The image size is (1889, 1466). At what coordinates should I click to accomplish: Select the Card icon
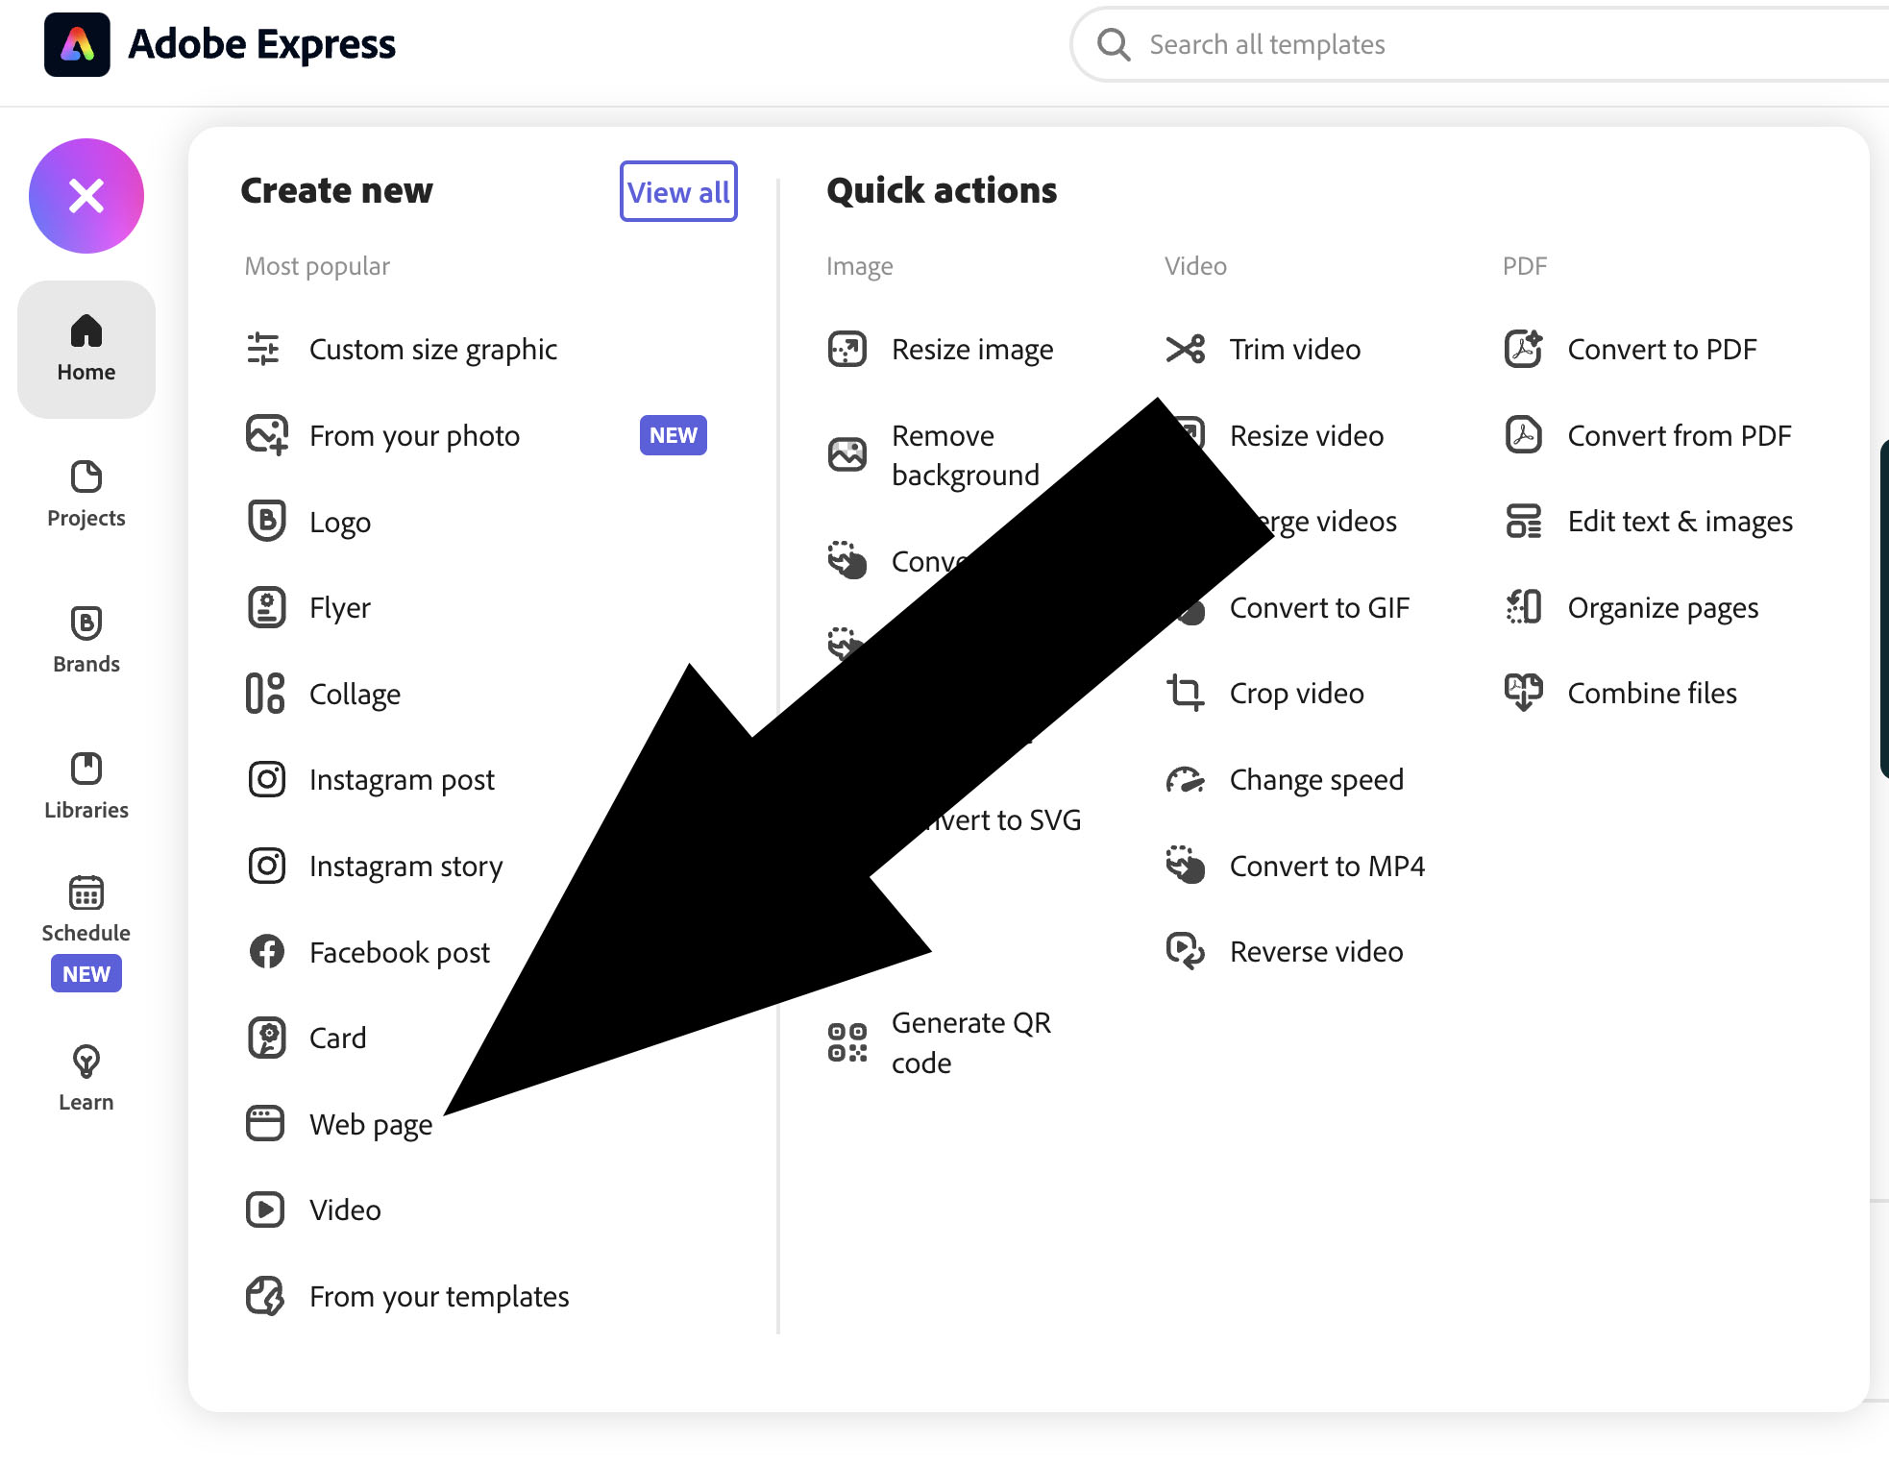point(267,1038)
